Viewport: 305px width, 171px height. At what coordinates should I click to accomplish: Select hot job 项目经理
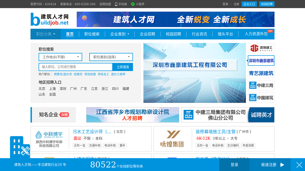click(90, 74)
